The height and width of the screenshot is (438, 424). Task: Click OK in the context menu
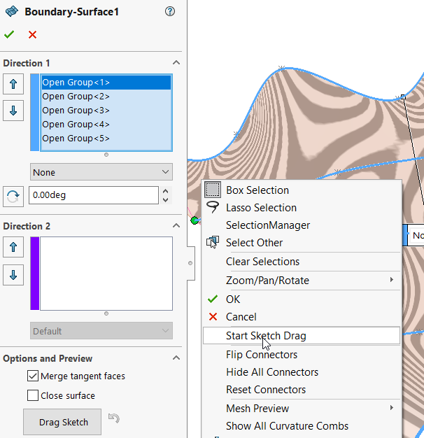pyautogui.click(x=302, y=299)
